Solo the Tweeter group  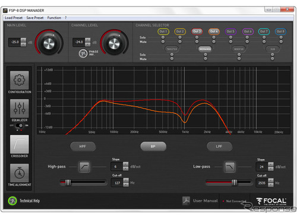(x=172, y=55)
